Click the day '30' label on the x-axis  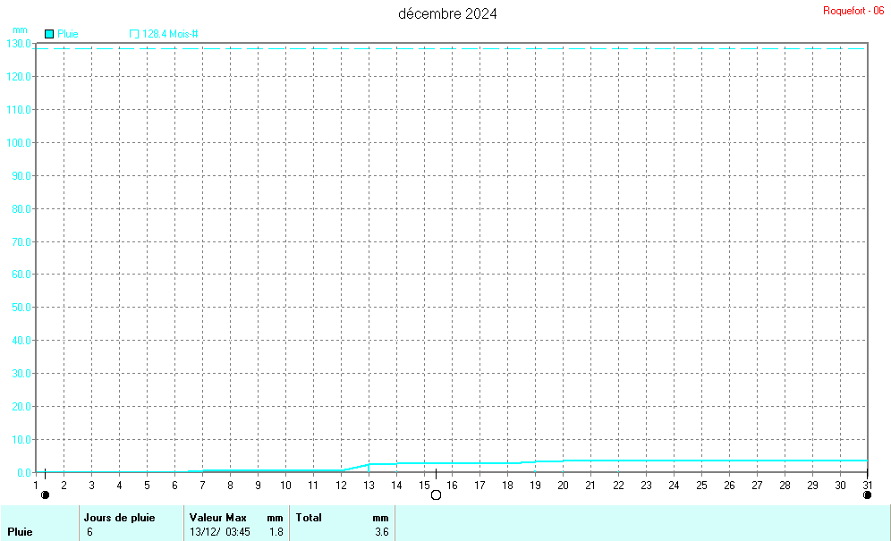(840, 486)
